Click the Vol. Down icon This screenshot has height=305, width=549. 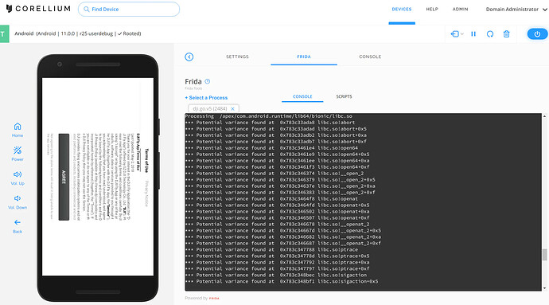18,198
